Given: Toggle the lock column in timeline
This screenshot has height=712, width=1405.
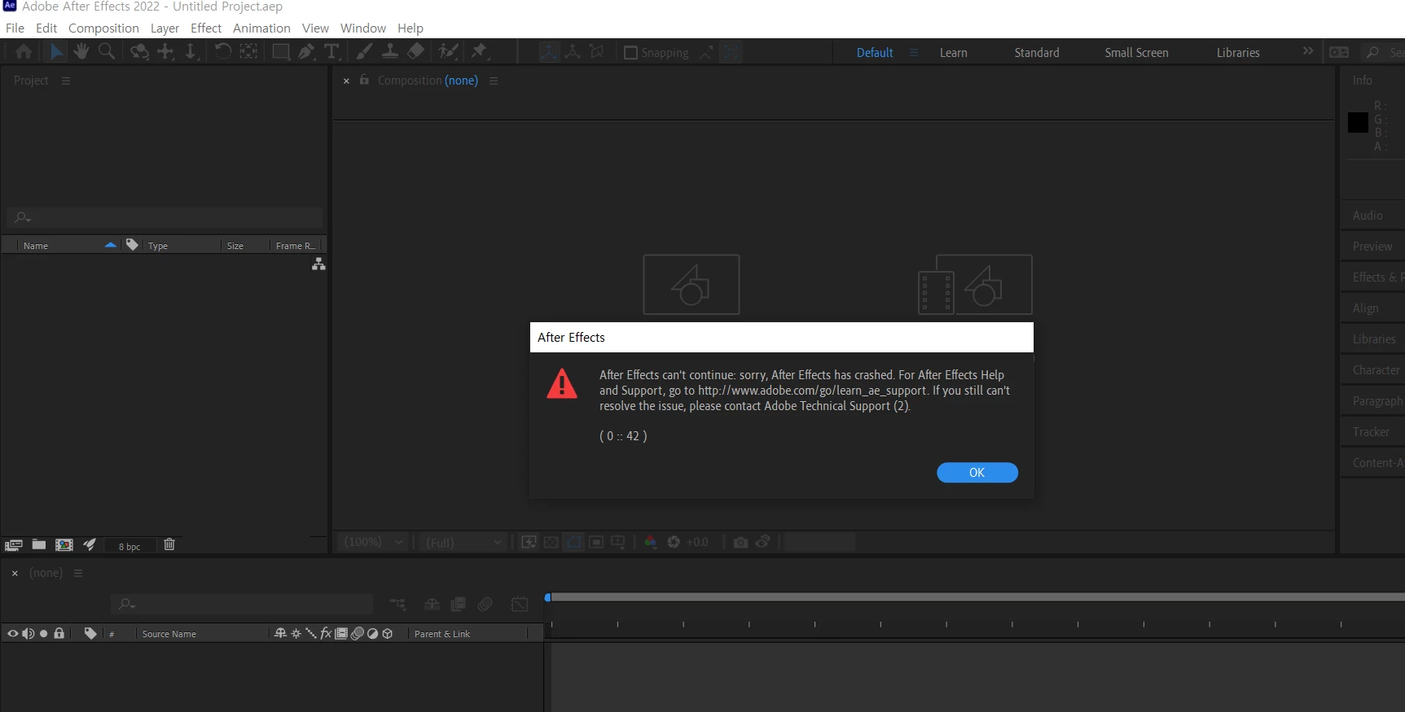Looking at the screenshot, I should coord(59,633).
